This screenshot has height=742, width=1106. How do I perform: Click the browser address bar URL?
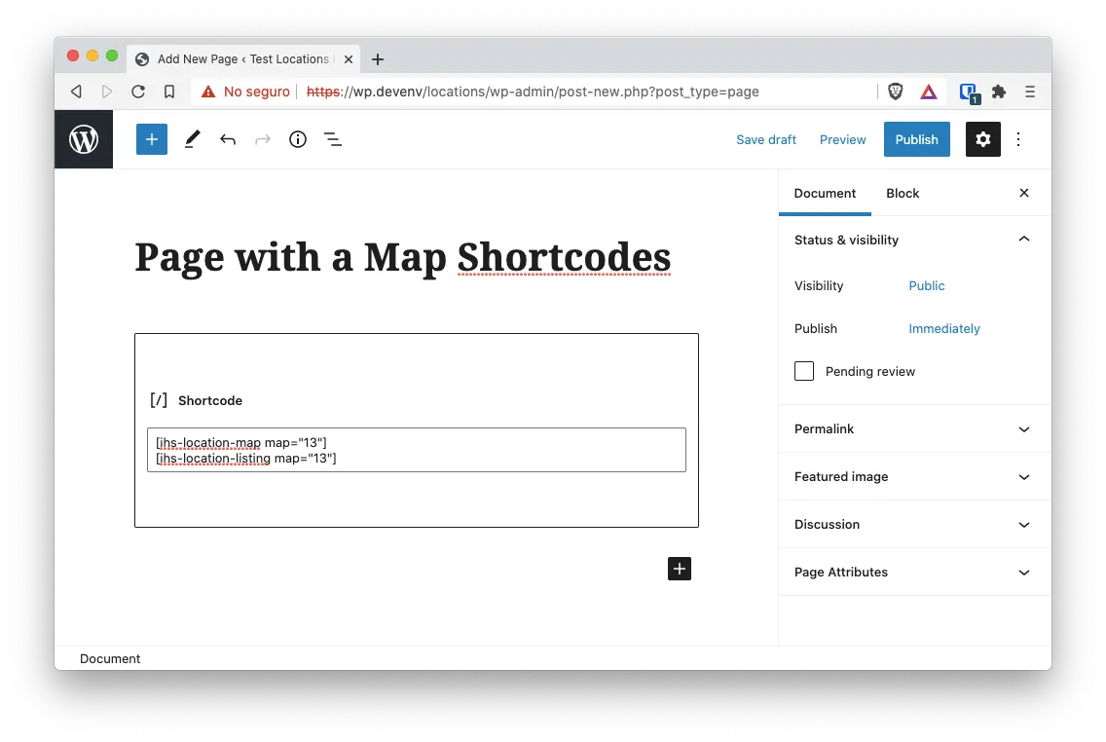pos(533,92)
